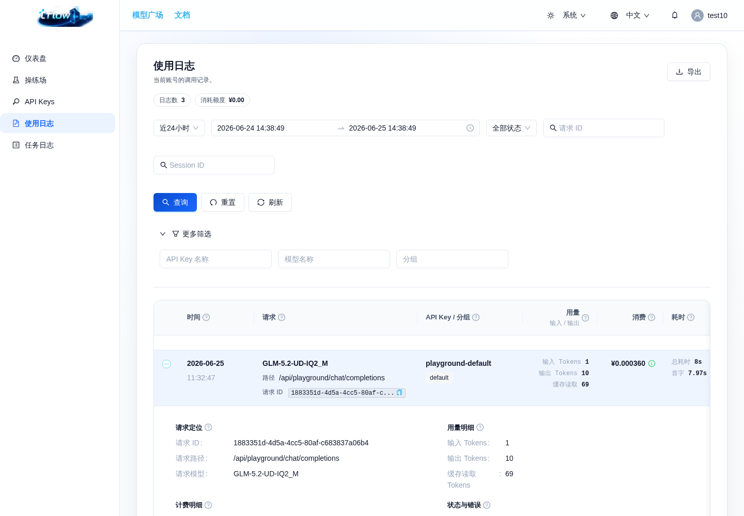Open the 系统 theme dropdown
The image size is (744, 516).
click(566, 15)
